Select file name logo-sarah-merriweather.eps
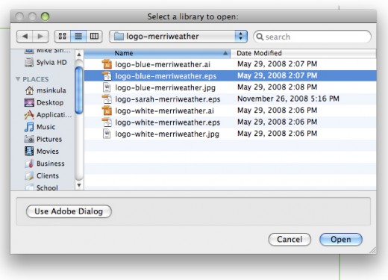The height and width of the screenshot is (280, 388). 168,99
